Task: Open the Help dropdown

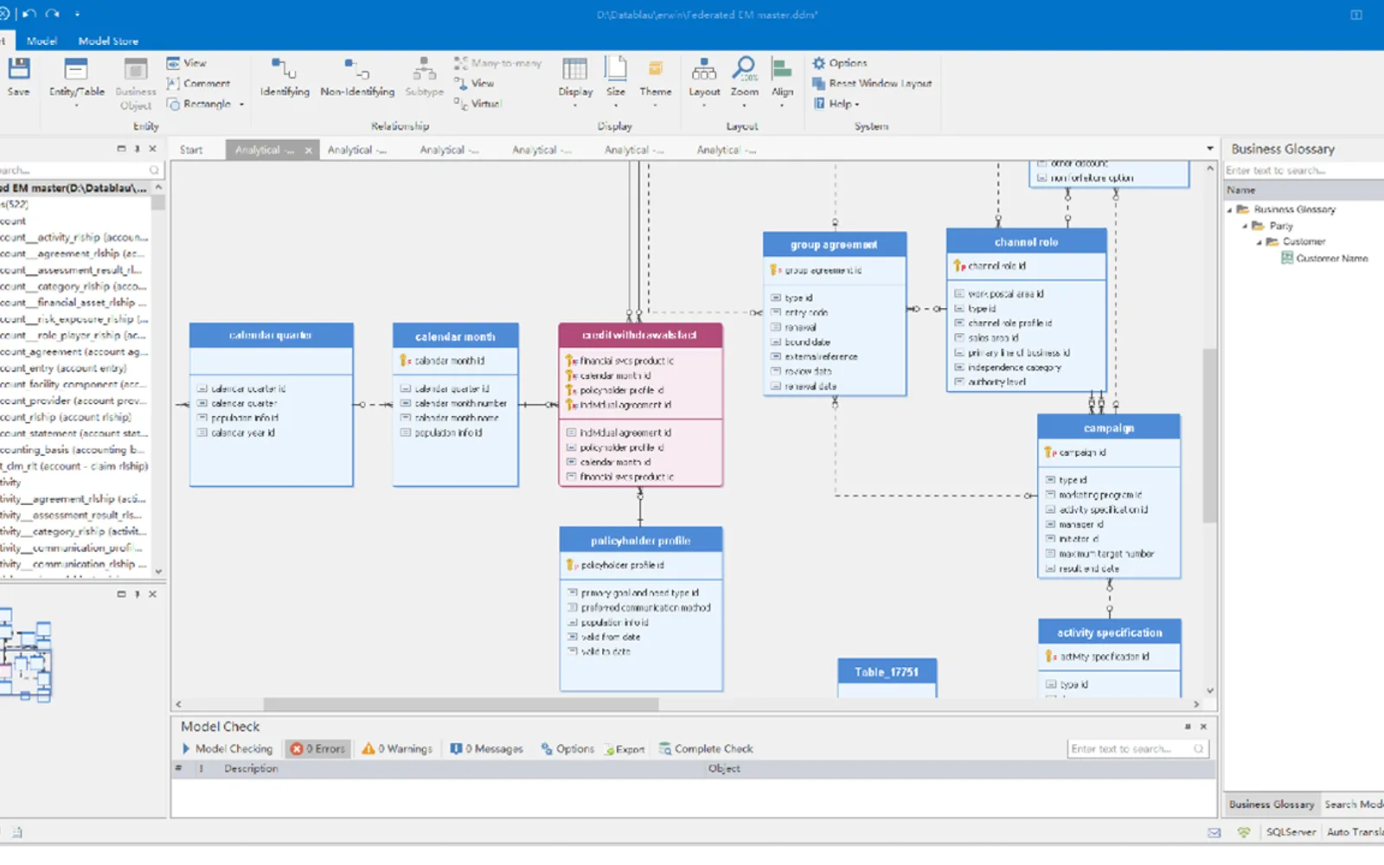Action: (836, 104)
